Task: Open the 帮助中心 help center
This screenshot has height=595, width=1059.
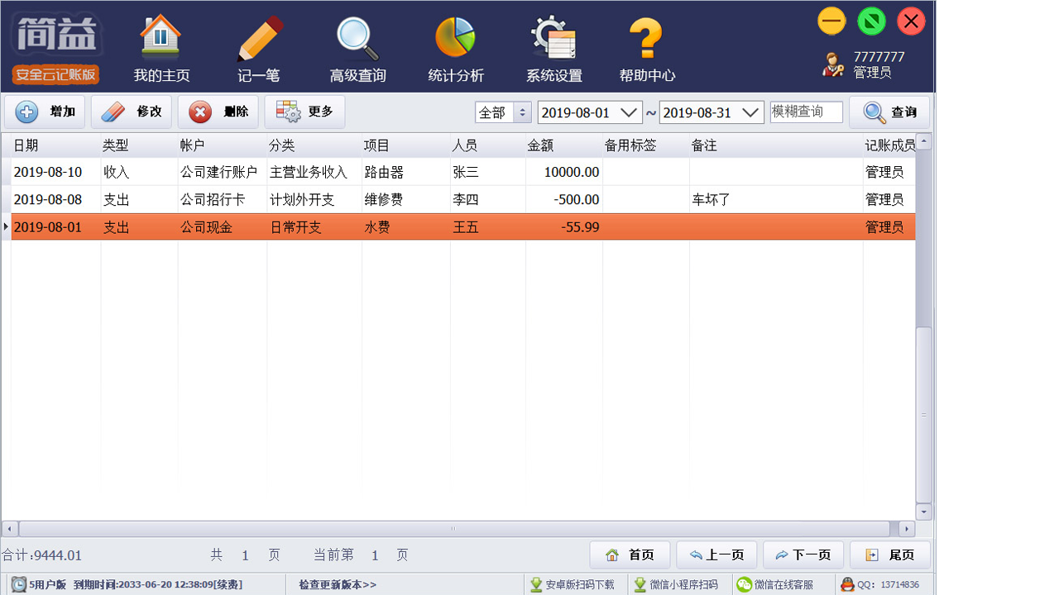Action: pyautogui.click(x=648, y=37)
